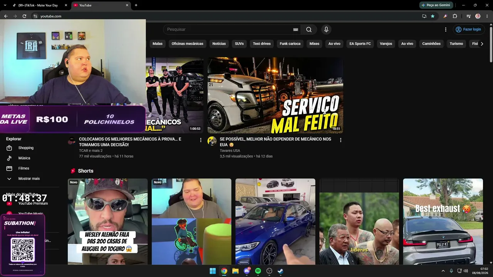Click the YouTube search magnifier button
The height and width of the screenshot is (277, 493).
click(309, 30)
